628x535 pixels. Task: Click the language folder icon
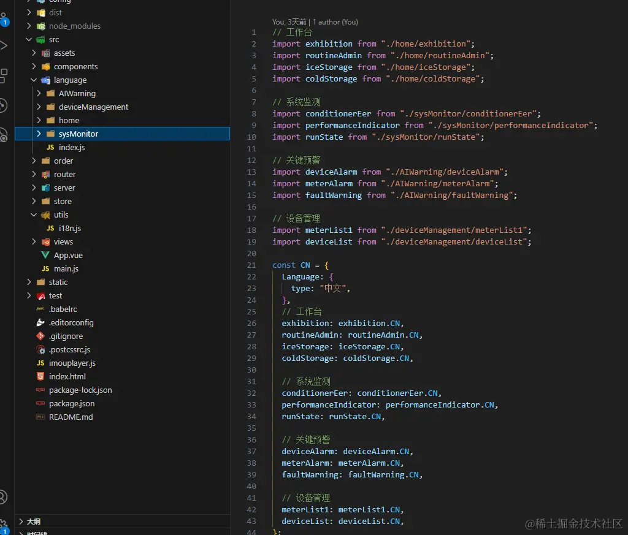pos(45,80)
